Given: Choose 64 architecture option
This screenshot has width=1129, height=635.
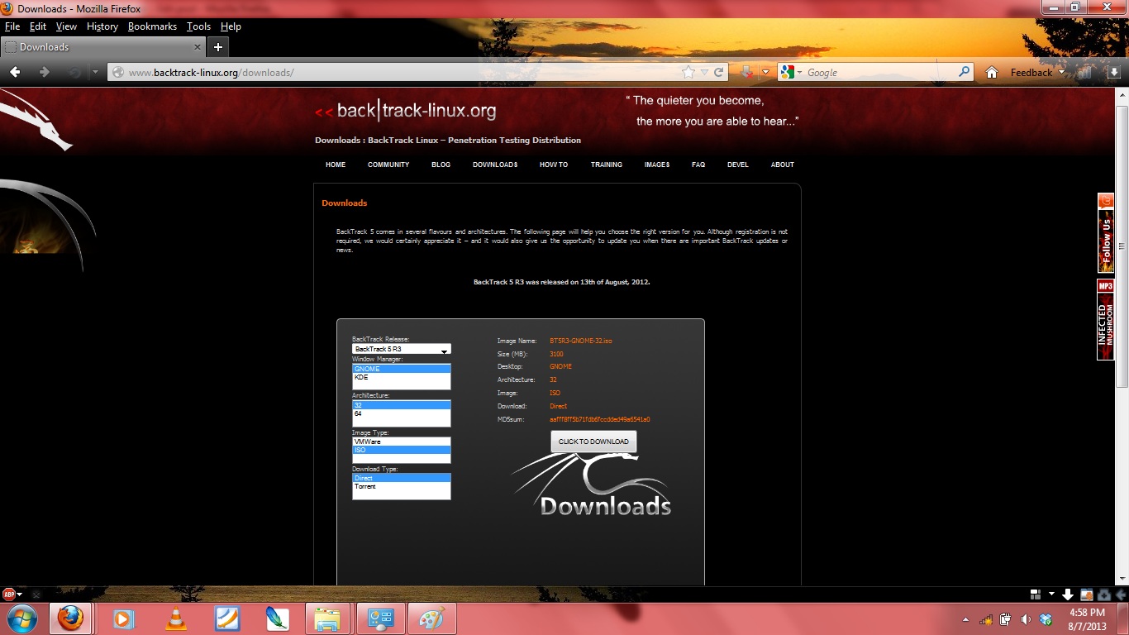Looking at the screenshot, I should [402, 413].
